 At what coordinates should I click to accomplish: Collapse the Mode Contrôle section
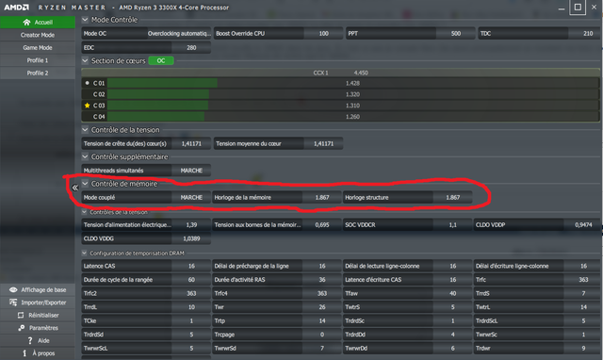(85, 19)
